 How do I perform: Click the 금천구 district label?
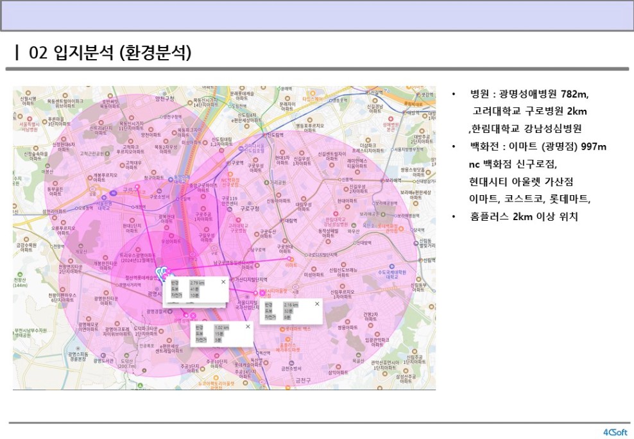303,381
